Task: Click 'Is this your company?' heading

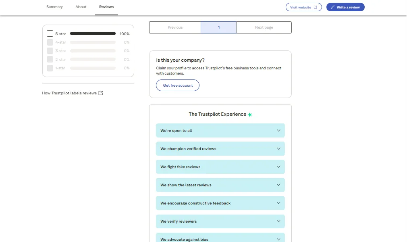Action: 181,60
